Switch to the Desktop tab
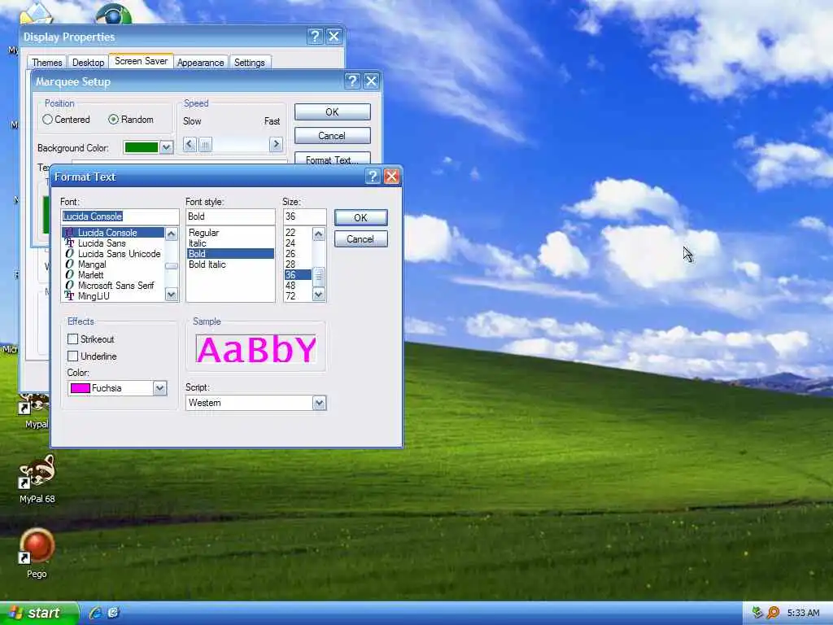Image resolution: width=833 pixels, height=625 pixels. (x=88, y=62)
